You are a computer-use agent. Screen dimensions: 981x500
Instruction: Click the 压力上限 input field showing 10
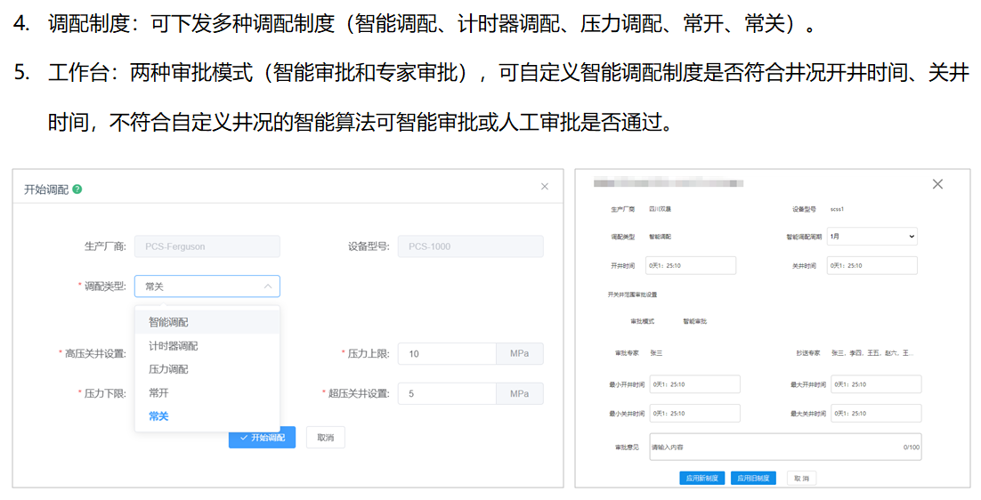(x=447, y=354)
